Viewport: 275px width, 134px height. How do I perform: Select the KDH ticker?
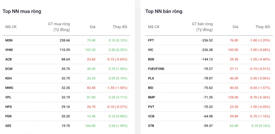pyautogui.click(x=9, y=78)
